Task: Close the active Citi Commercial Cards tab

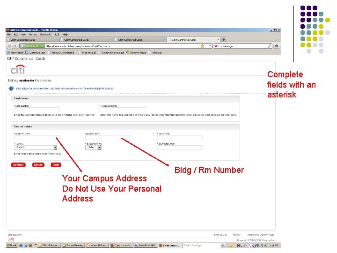Action: tap(219, 39)
